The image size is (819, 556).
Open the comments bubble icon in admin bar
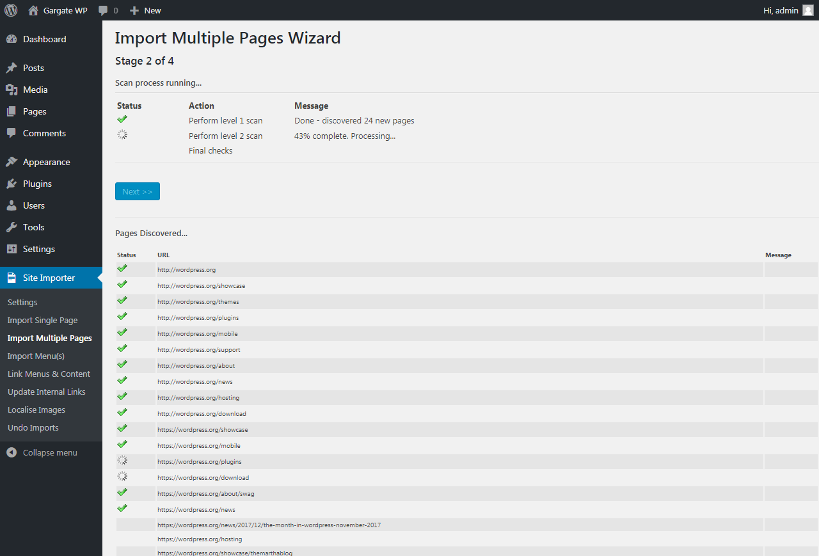(103, 11)
